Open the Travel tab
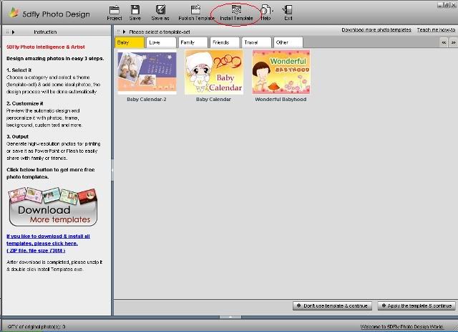The height and width of the screenshot is (332, 458). pyautogui.click(x=256, y=42)
